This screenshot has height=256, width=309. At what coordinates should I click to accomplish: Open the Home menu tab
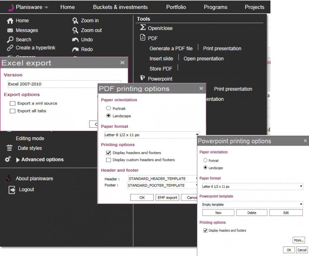tap(68, 7)
